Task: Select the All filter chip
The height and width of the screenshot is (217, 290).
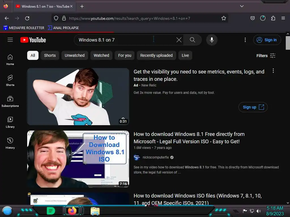Action: [x=33, y=55]
